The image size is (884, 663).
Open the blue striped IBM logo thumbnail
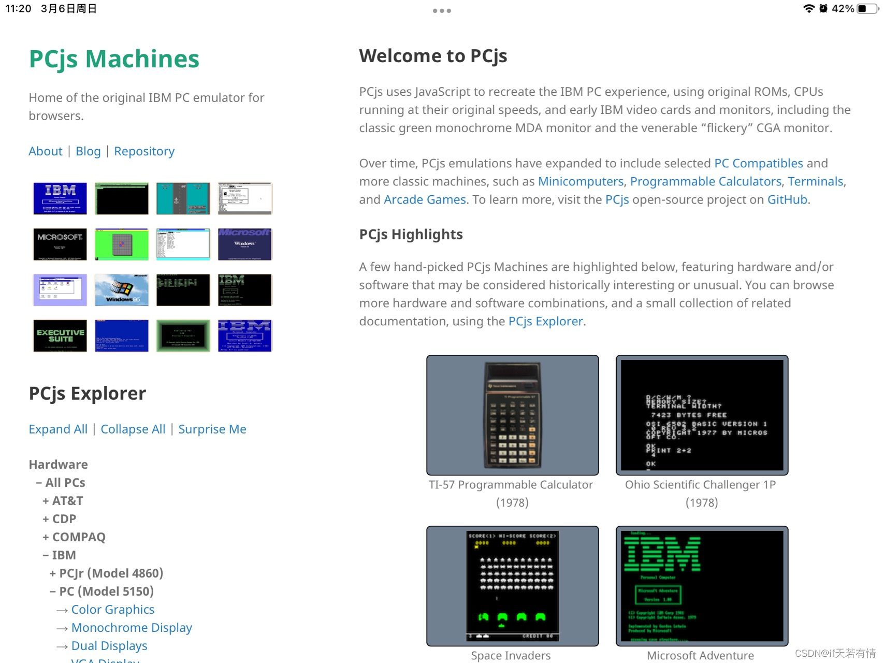245,336
